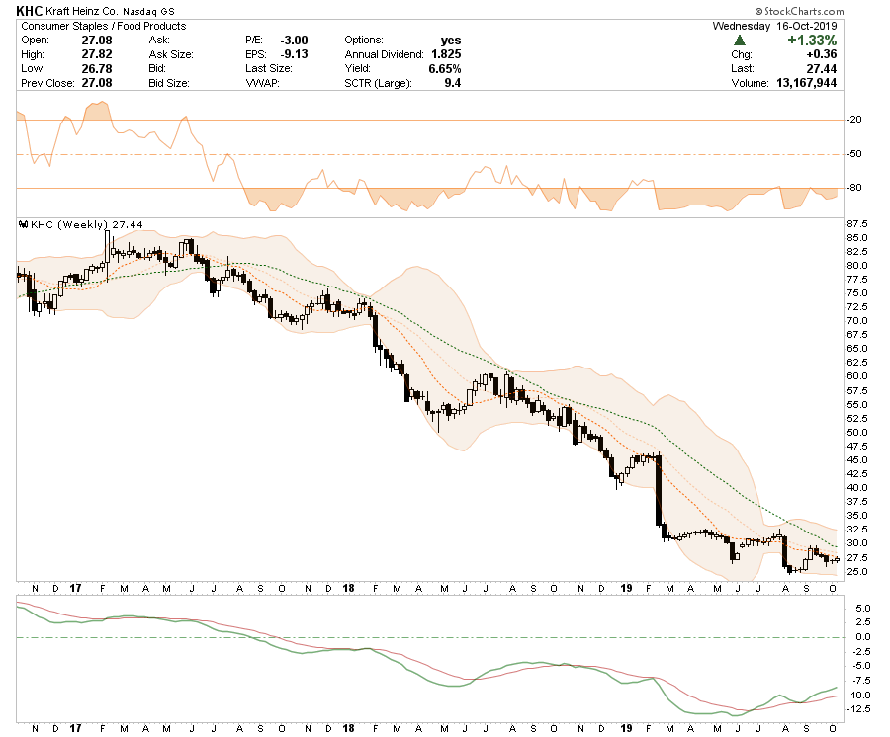Click the -7.5 label on the MACD axis
Screen dimensions: 890x737
click(861, 681)
